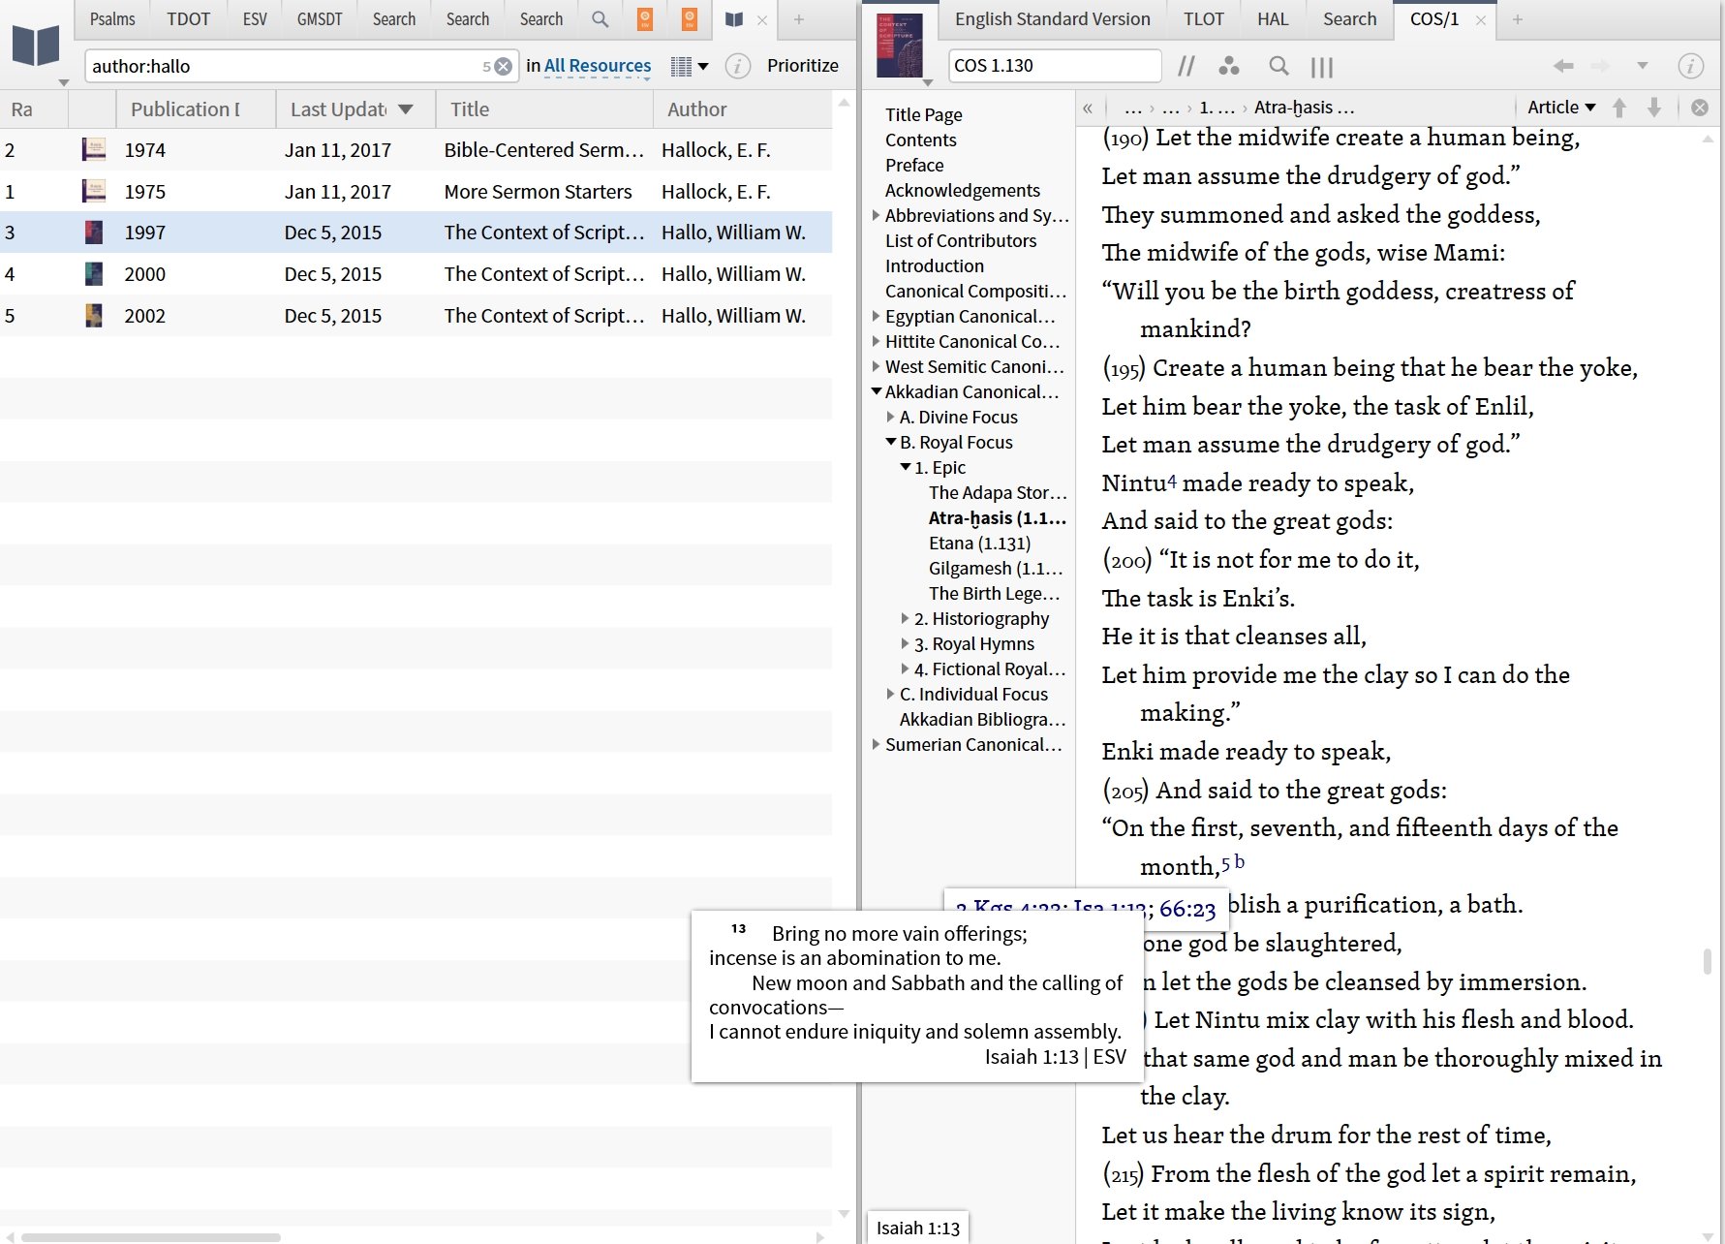
Task: Open the COS resource cover panel menu
Action: (900, 47)
